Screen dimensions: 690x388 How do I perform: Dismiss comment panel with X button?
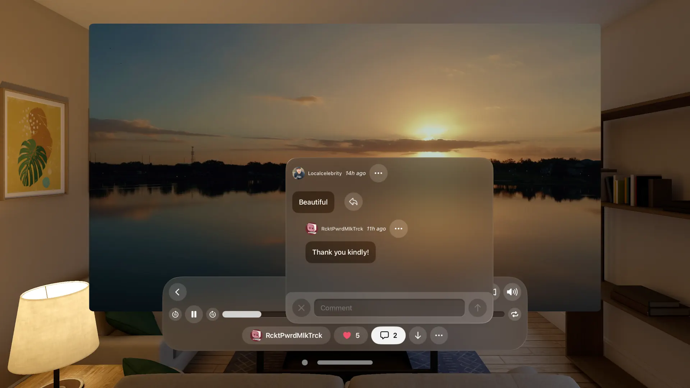[301, 308]
